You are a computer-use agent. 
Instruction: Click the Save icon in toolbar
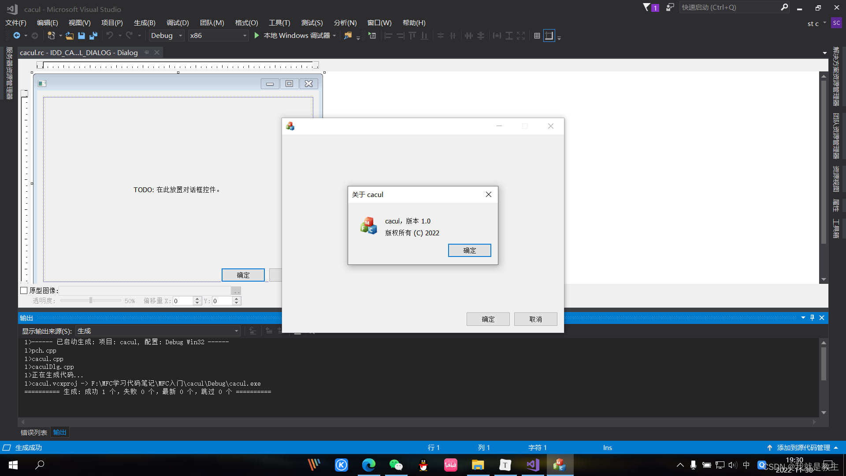click(81, 36)
